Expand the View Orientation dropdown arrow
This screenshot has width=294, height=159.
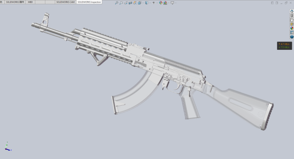click(143, 3)
